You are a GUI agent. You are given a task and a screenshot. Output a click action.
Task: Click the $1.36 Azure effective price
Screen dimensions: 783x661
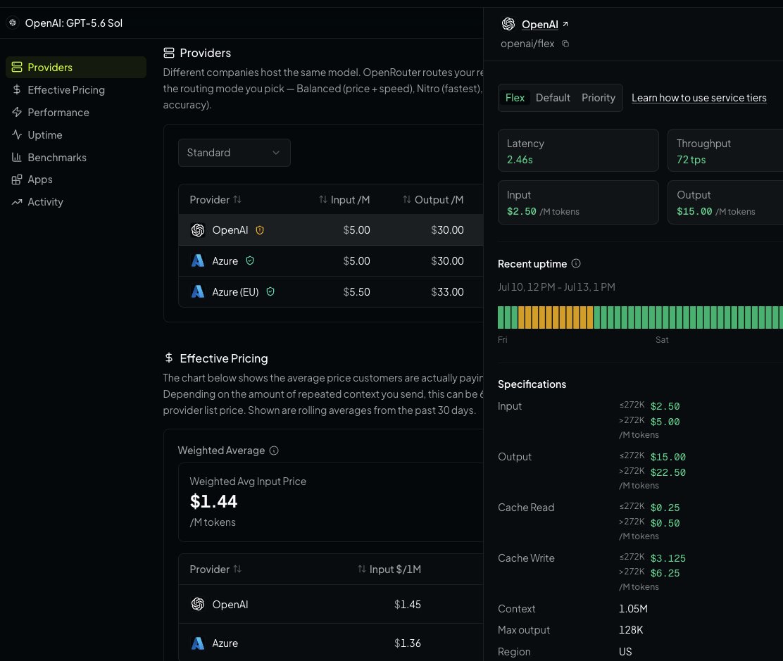point(408,643)
